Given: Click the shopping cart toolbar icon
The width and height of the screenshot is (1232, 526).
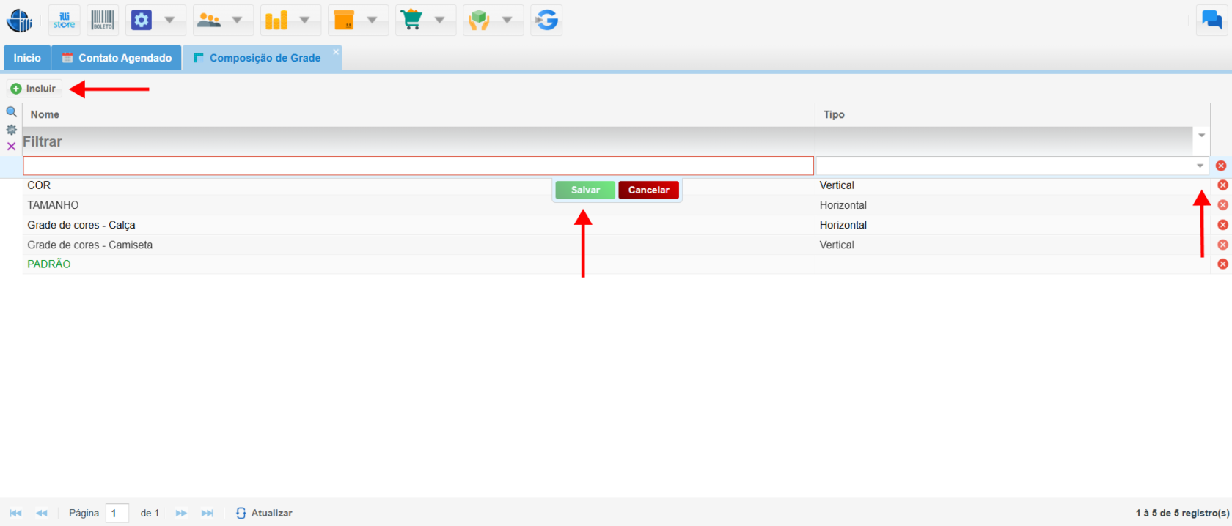Looking at the screenshot, I should click(411, 20).
